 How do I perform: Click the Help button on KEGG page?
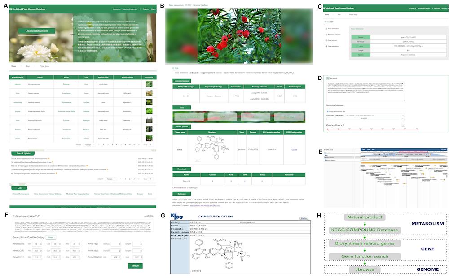tap(304, 218)
